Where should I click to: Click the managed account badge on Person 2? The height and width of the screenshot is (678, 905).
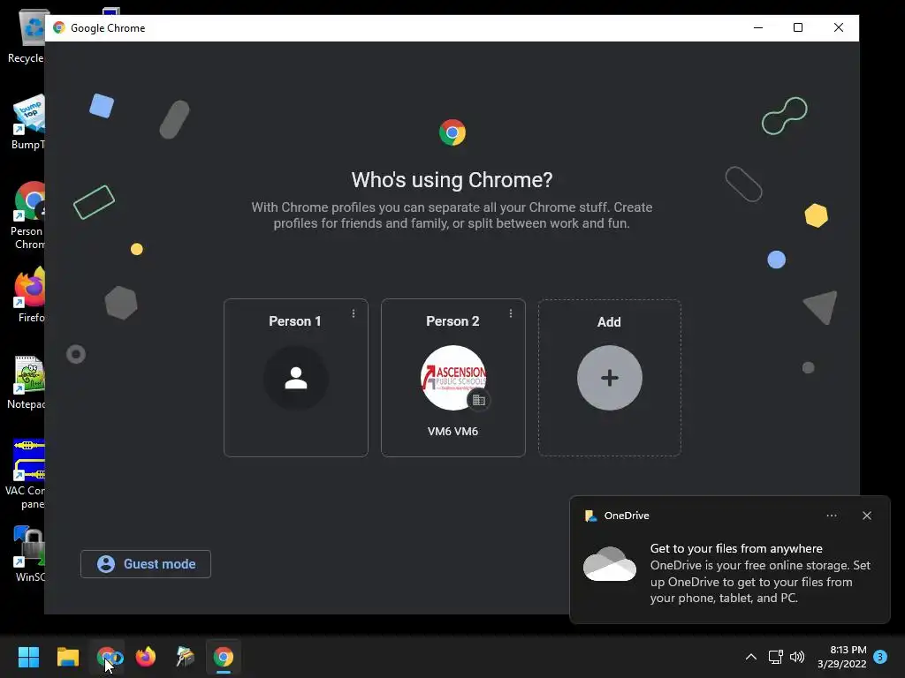click(478, 400)
